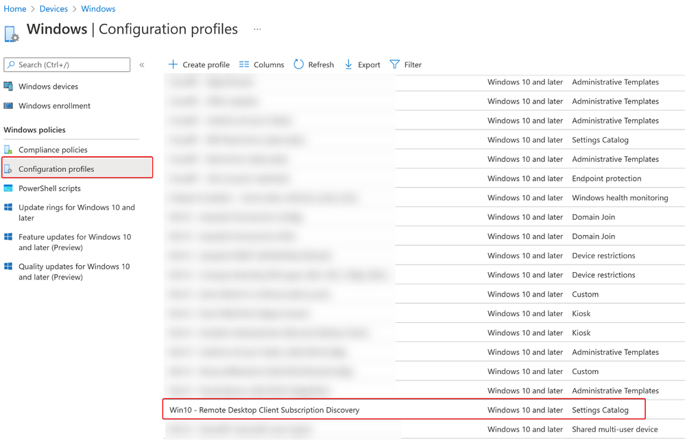Focus the Search (Ctrl+/) field

pyautogui.click(x=67, y=64)
